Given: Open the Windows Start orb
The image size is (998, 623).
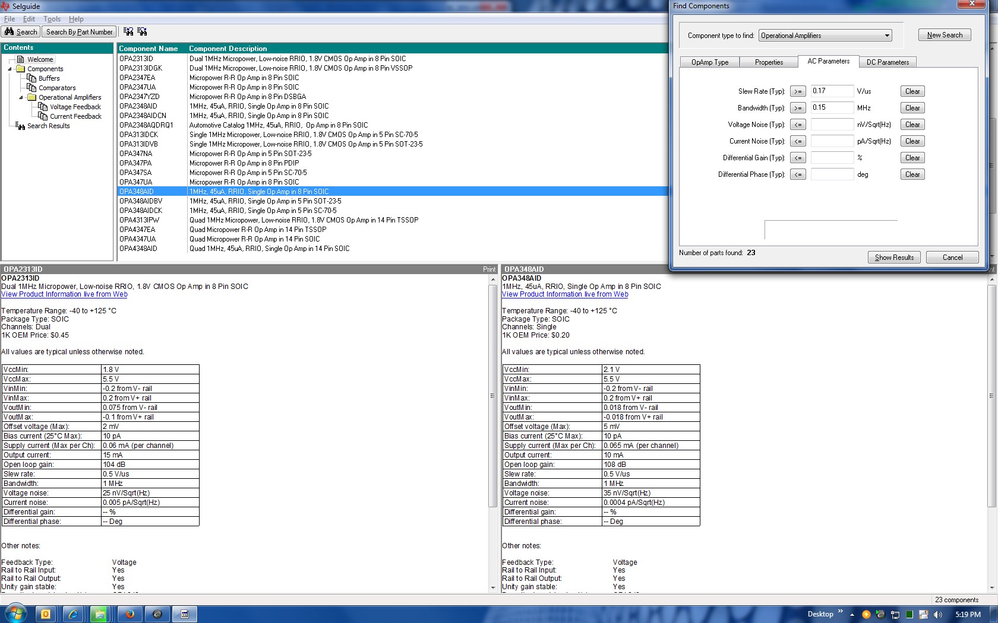Looking at the screenshot, I should click(x=15, y=614).
